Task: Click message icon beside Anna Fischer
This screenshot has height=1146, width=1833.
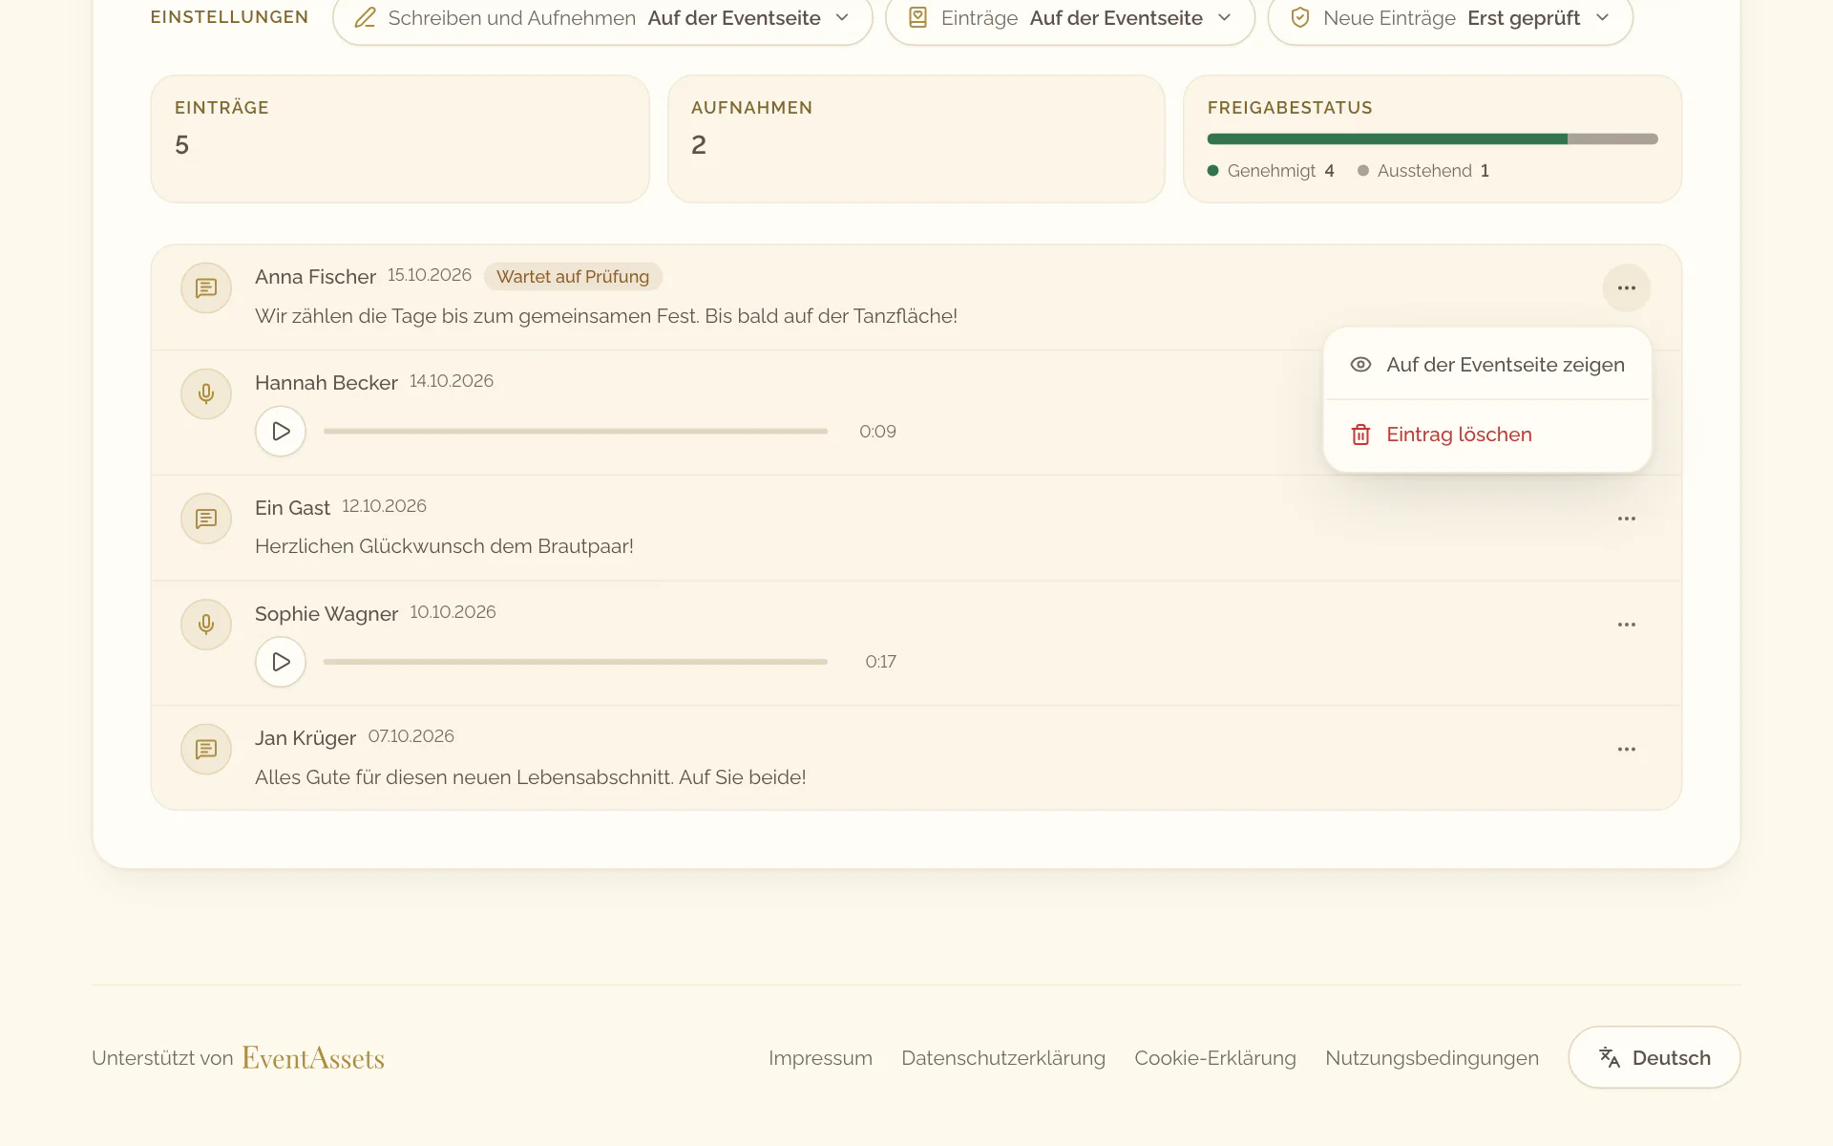Action: pos(206,287)
